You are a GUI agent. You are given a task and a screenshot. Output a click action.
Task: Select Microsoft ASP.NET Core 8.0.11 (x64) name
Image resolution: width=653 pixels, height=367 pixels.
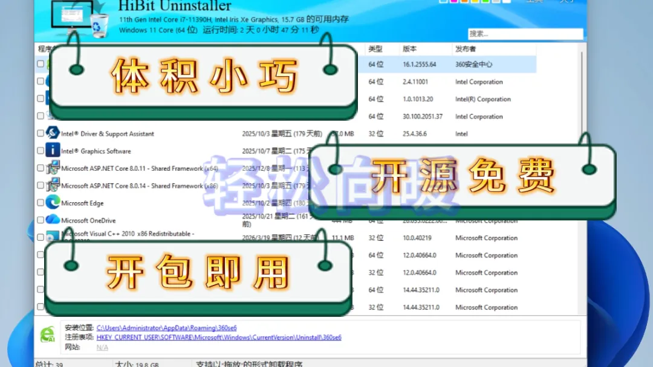tap(140, 168)
